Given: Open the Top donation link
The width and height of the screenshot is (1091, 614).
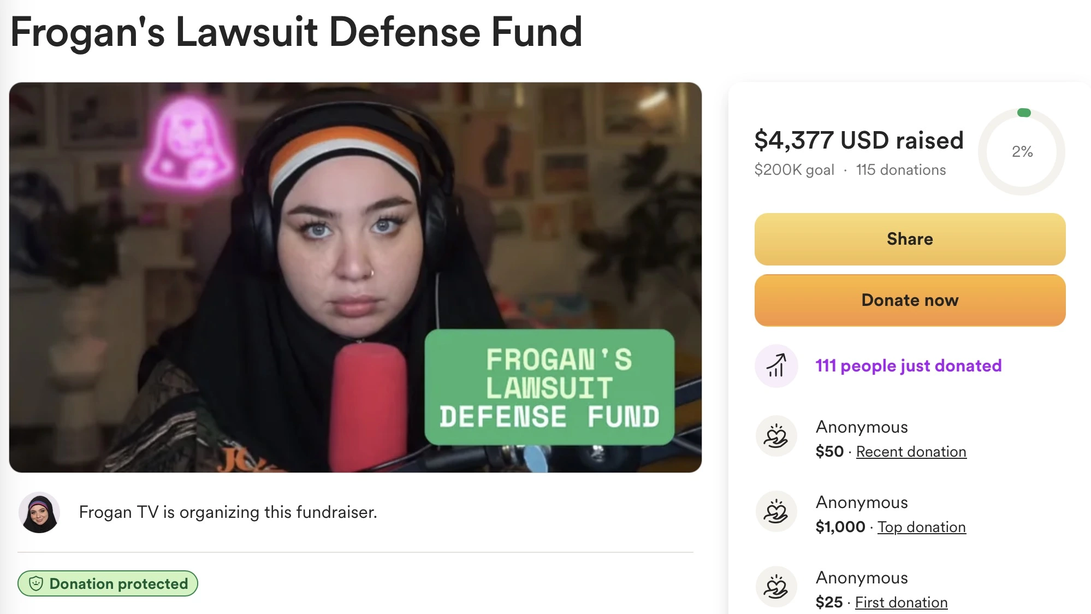Looking at the screenshot, I should tap(921, 527).
